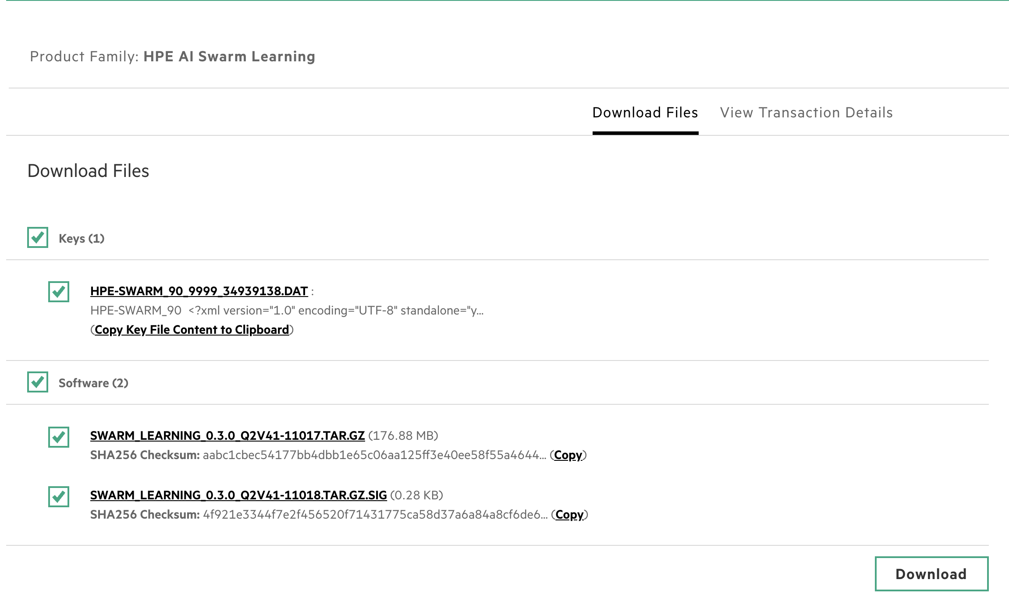Select the Download Files tab

[x=645, y=113]
